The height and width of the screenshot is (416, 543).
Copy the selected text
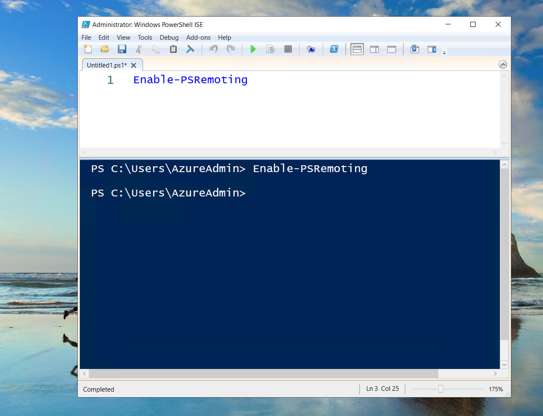(x=156, y=49)
